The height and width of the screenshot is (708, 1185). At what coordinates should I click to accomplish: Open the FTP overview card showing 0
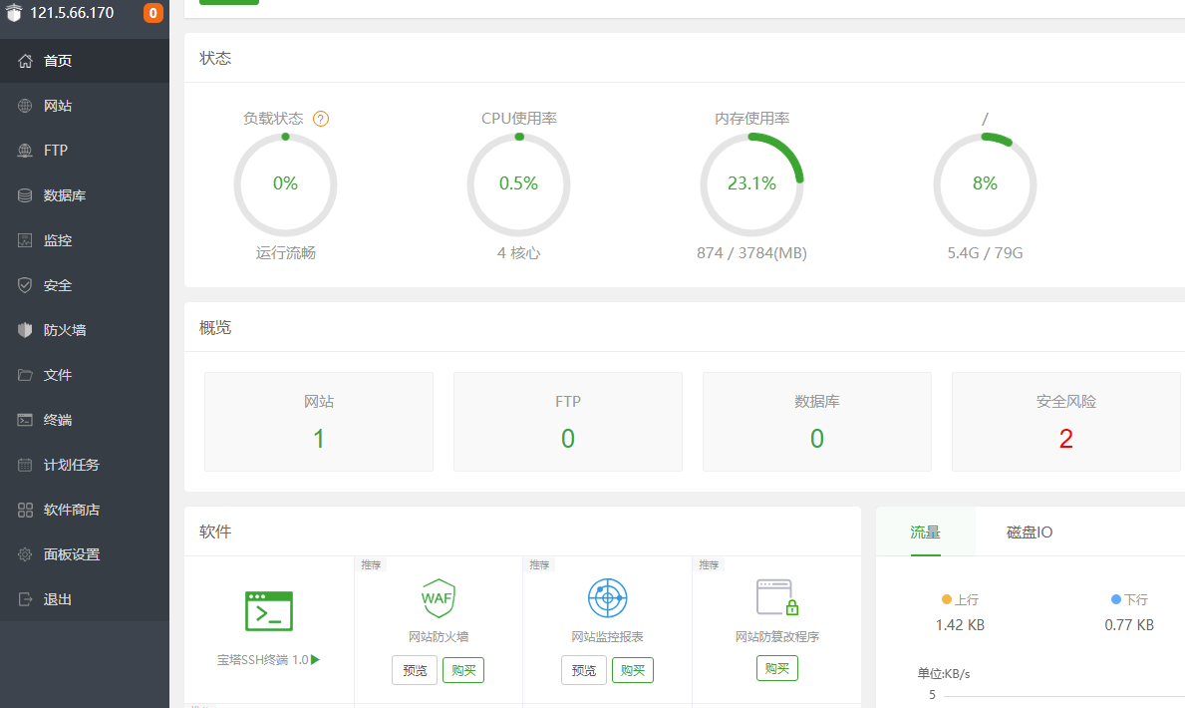coord(567,422)
